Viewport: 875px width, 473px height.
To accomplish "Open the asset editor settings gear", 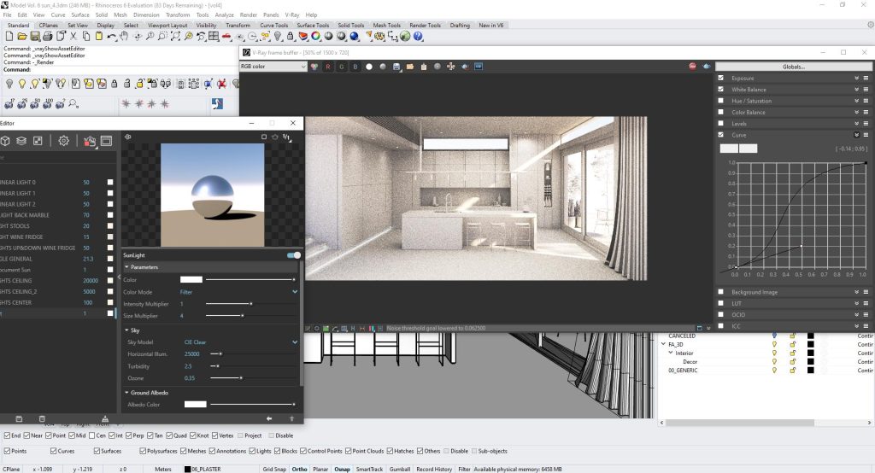I will [x=63, y=141].
